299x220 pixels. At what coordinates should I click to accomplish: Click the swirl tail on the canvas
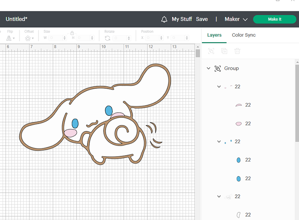coord(121,132)
